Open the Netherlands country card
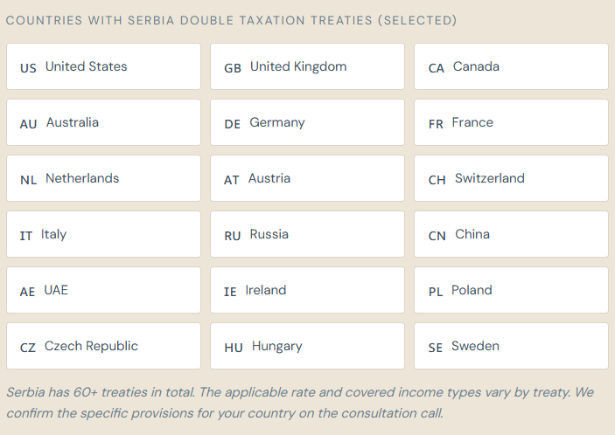Viewport: 615px width, 435px height. (x=103, y=178)
